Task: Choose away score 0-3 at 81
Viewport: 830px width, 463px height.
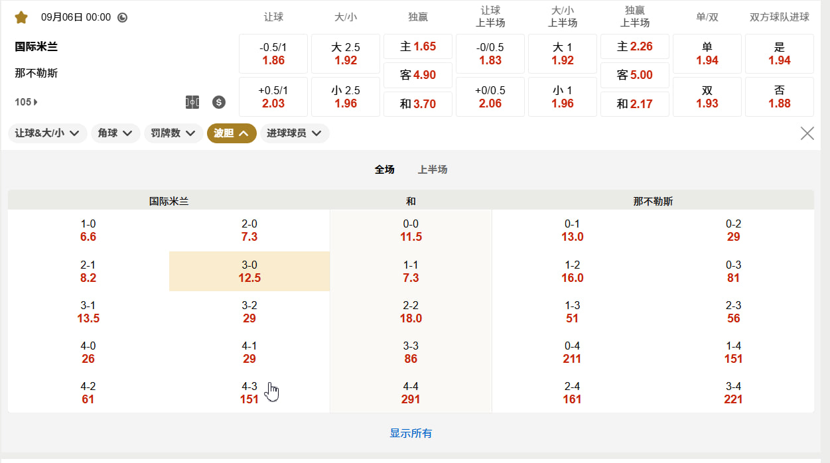Action: [x=733, y=271]
